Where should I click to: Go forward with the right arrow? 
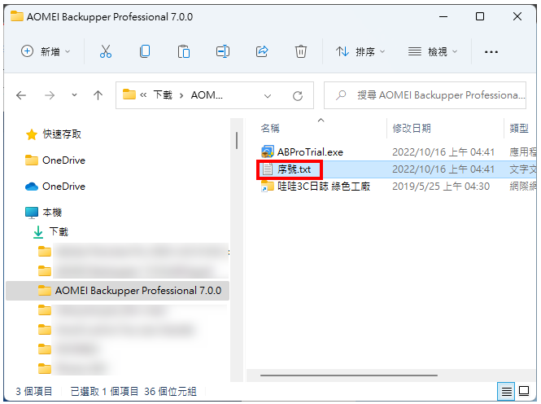[x=50, y=95]
